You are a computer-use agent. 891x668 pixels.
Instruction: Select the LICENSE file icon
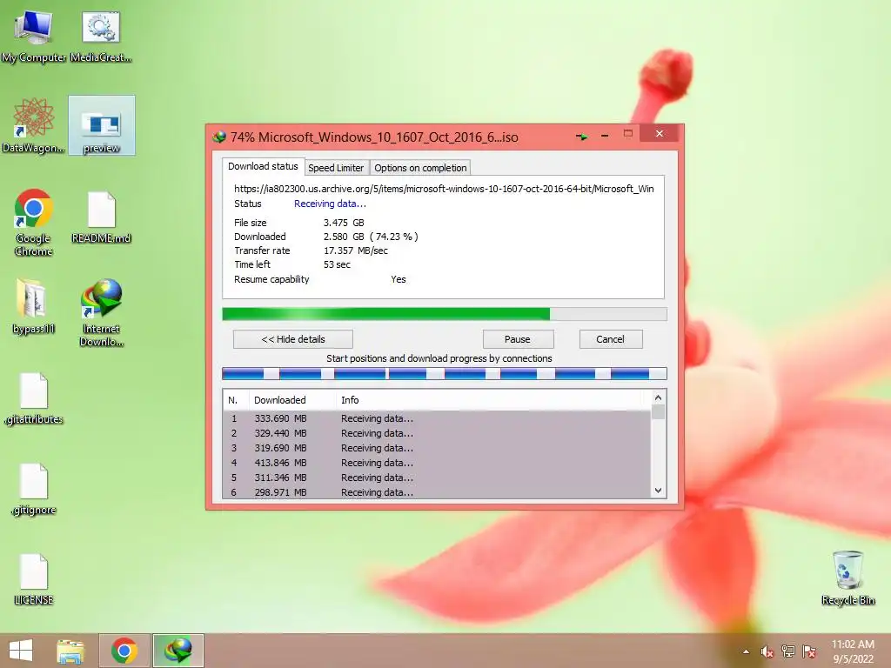coord(34,579)
